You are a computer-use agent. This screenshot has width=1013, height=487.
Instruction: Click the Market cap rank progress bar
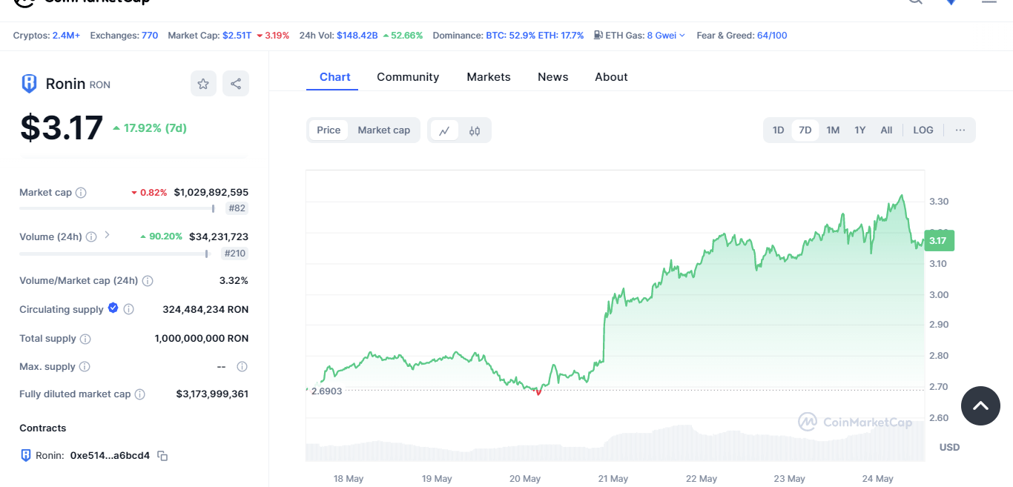point(117,208)
